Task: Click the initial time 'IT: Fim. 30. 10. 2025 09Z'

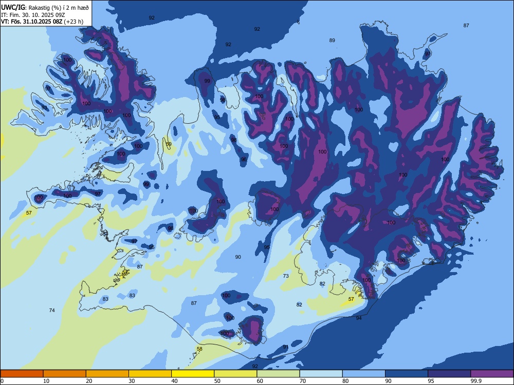Action: coord(34,15)
